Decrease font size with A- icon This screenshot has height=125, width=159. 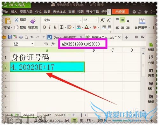point(109,20)
